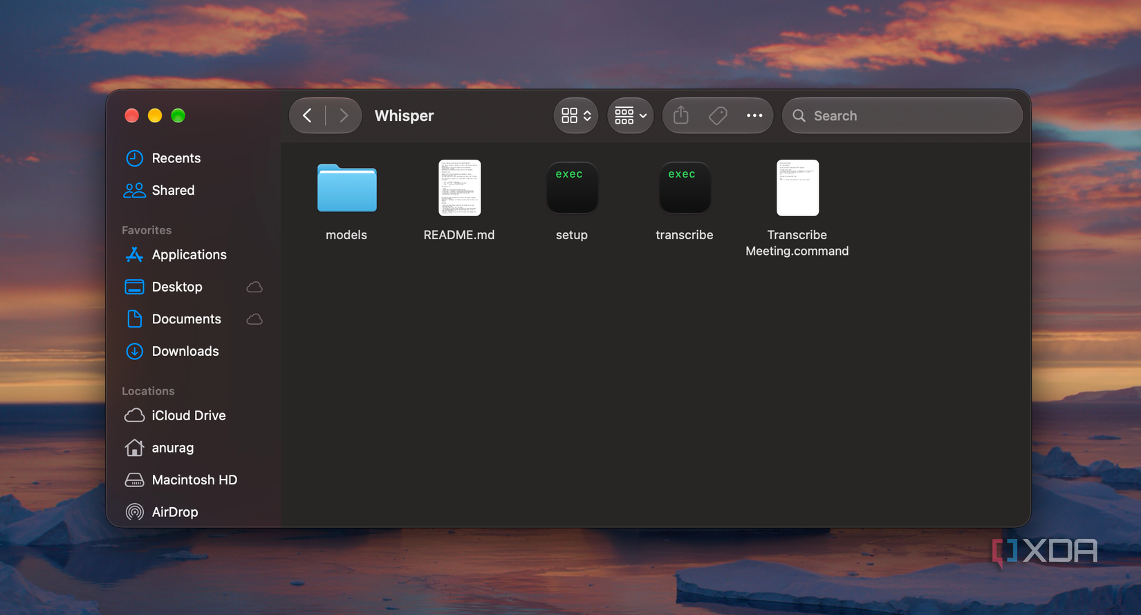This screenshot has width=1141, height=615.
Task: Click the Downloads arrow icon
Action: (x=135, y=351)
